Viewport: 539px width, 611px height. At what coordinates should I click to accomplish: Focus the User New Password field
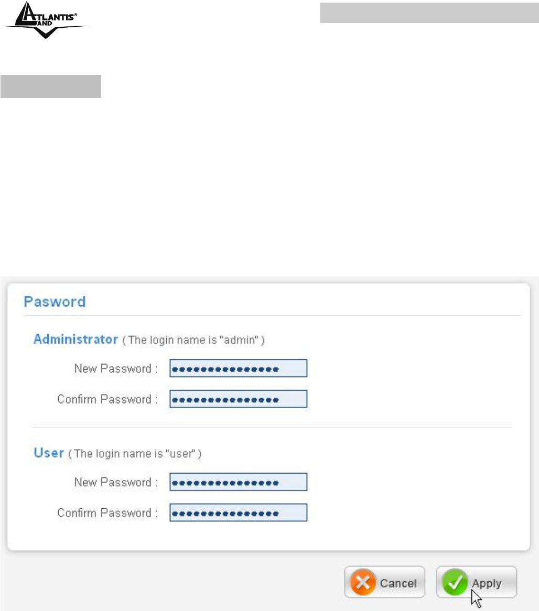pyautogui.click(x=238, y=482)
